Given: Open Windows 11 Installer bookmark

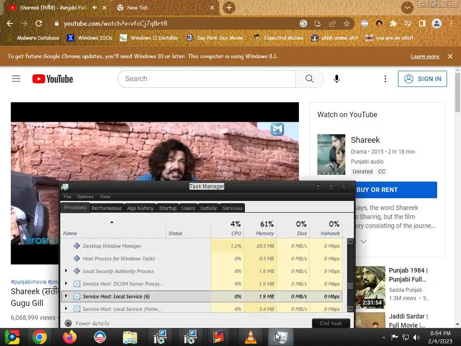Looking at the screenshot, I should coord(149,38).
